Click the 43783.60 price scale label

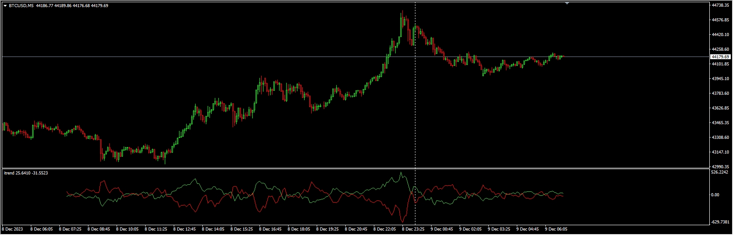click(720, 93)
